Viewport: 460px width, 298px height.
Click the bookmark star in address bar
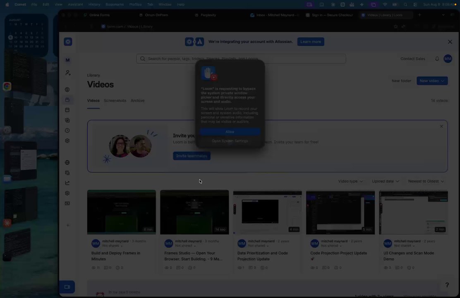tap(395, 26)
